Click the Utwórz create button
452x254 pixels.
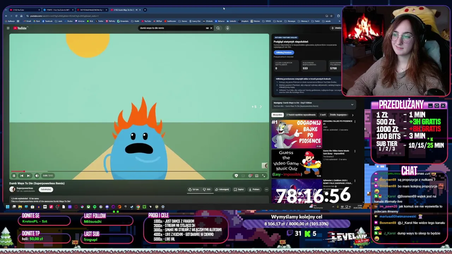coord(336,28)
